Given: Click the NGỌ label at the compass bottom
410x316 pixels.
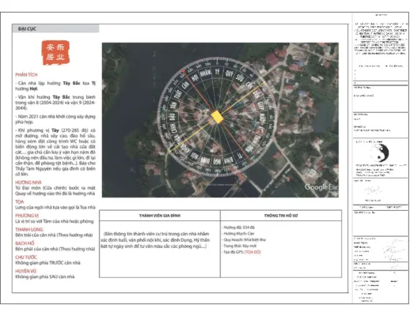Looking at the screenshot, I should coord(217,161).
